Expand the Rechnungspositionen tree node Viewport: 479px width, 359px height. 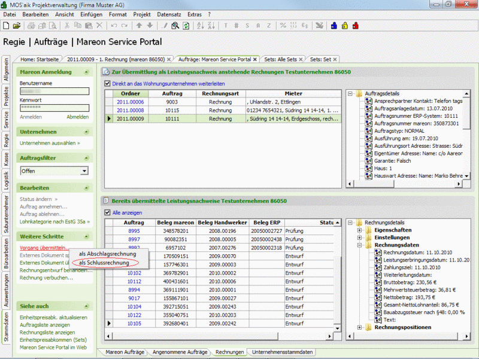coord(360,327)
